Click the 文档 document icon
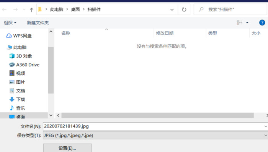This screenshot has height=152, width=268. (12, 91)
